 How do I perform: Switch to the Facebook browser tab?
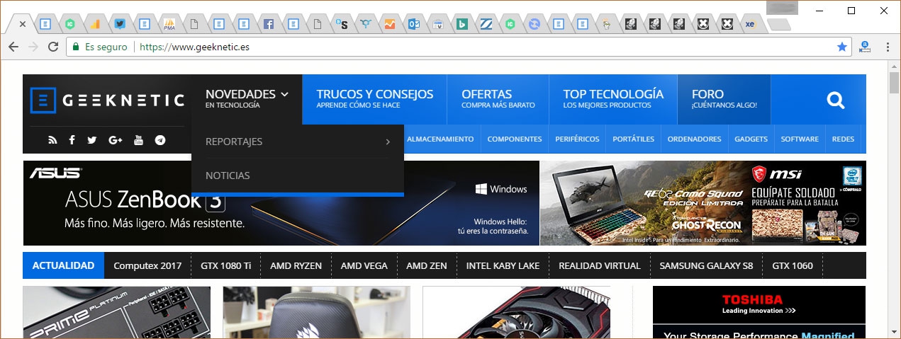(269, 24)
